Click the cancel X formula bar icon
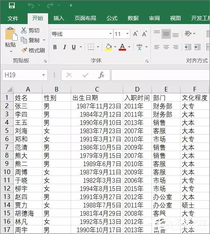210x234 pixels. 69,75
